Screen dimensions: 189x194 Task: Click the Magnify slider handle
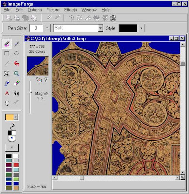pyautogui.click(x=30, y=93)
